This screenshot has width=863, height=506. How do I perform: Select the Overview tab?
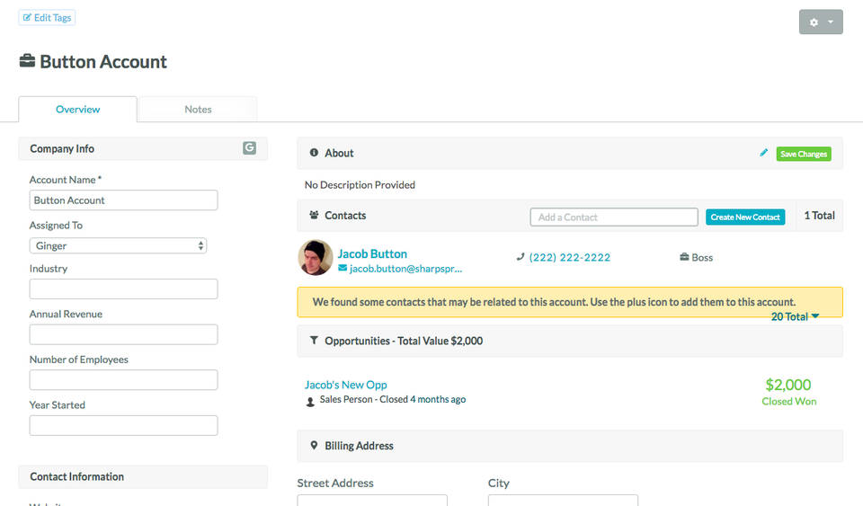(78, 110)
